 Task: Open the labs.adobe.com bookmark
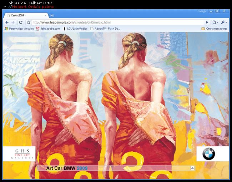pyautogui.click(x=48, y=29)
